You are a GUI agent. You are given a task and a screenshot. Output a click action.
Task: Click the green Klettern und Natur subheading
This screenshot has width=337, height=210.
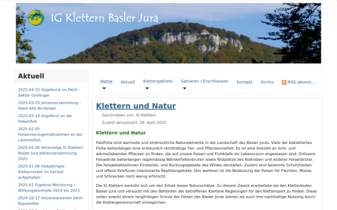121,133
